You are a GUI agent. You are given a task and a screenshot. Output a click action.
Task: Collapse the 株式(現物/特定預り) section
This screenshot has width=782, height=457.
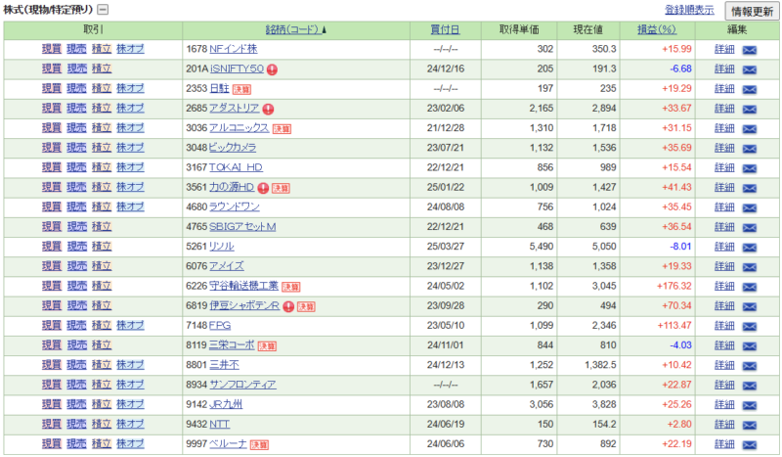[103, 10]
